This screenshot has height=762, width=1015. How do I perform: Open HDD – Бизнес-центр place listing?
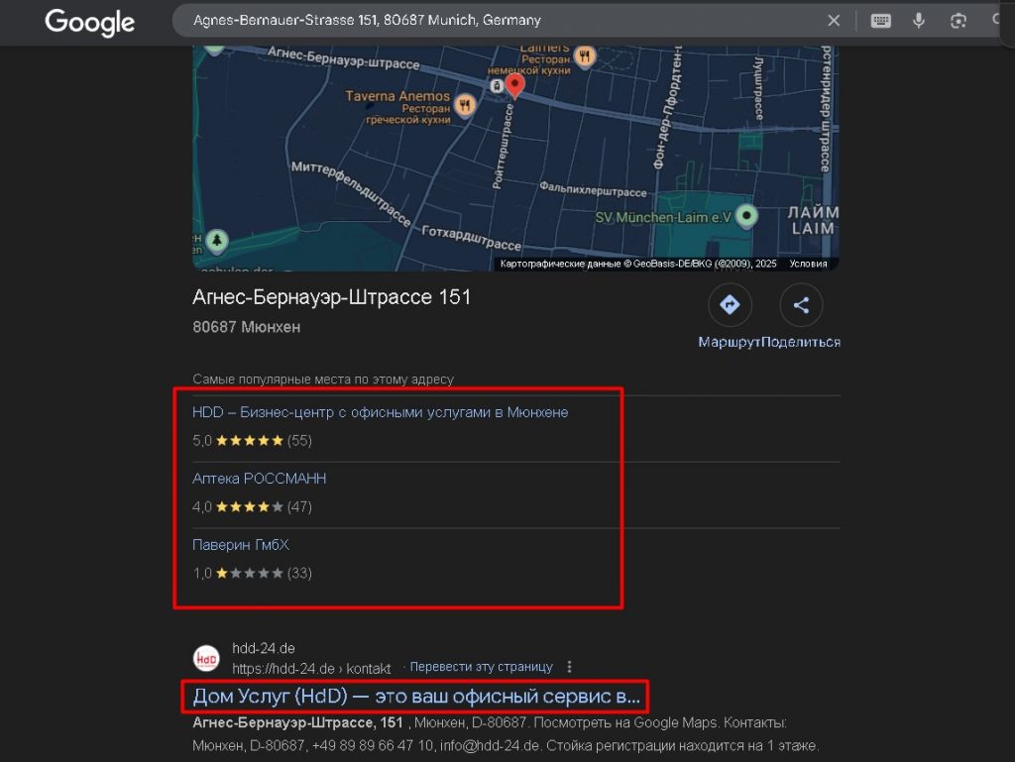click(380, 412)
